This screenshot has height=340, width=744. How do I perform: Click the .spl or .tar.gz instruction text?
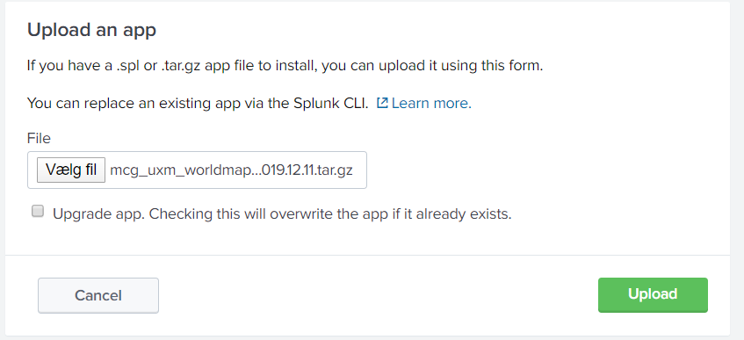point(285,66)
